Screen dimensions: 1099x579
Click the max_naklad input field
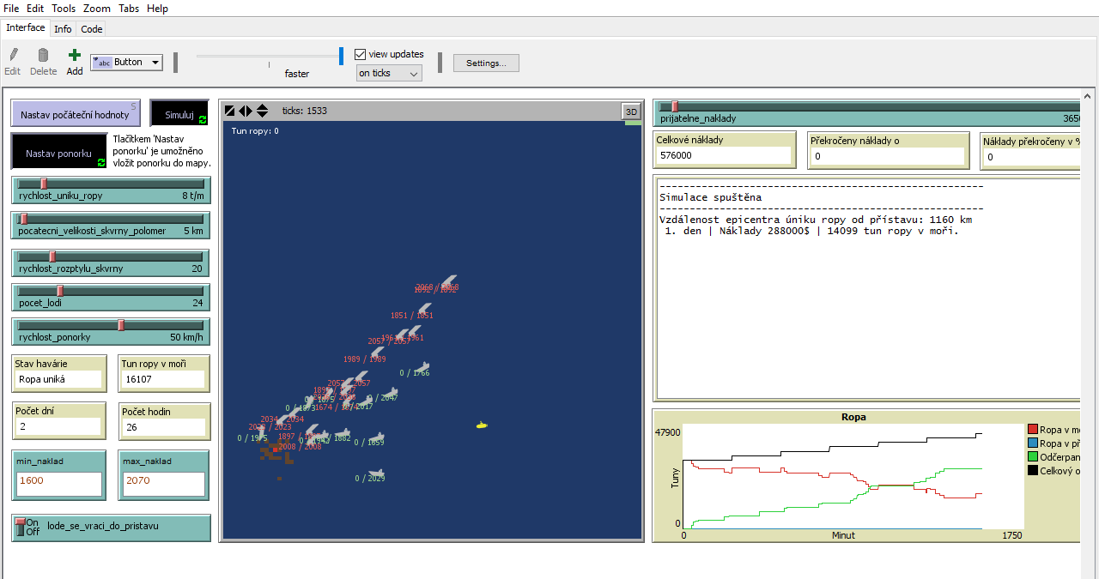(x=163, y=482)
